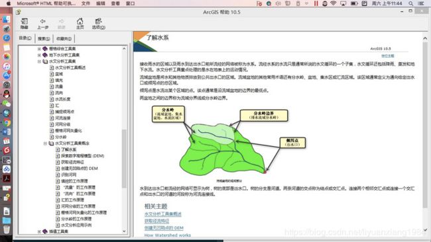Click the Hide (隐藏) toolbar icon
The height and width of the screenshot is (242, 431).
coord(24,24)
